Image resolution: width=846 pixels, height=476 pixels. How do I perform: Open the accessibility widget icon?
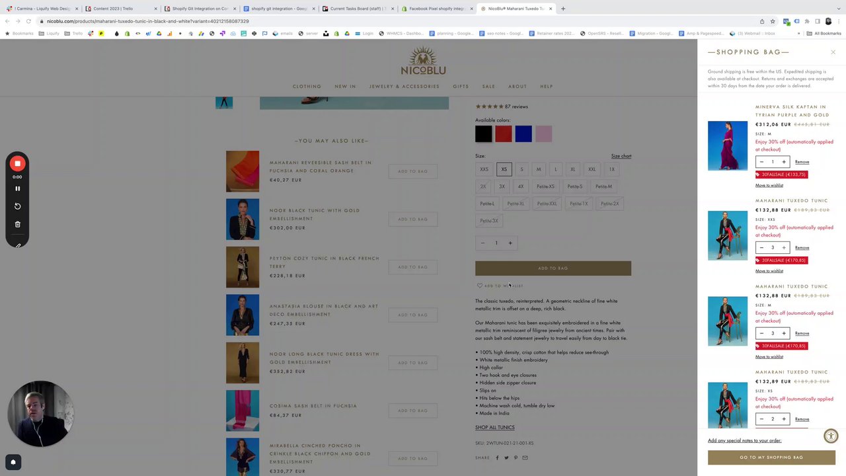(831, 436)
